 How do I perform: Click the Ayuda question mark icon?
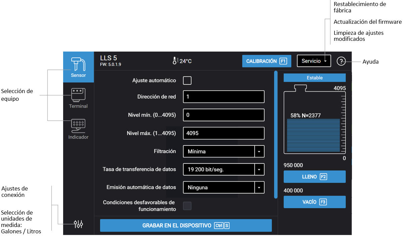point(341,61)
